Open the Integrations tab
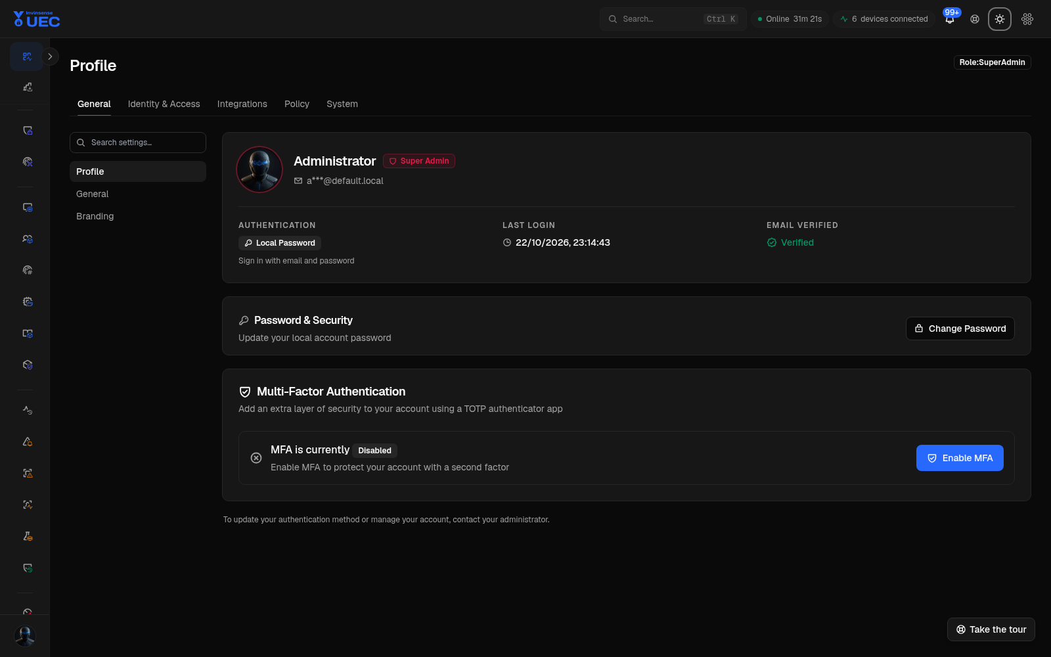This screenshot has width=1051, height=657. coord(242,104)
